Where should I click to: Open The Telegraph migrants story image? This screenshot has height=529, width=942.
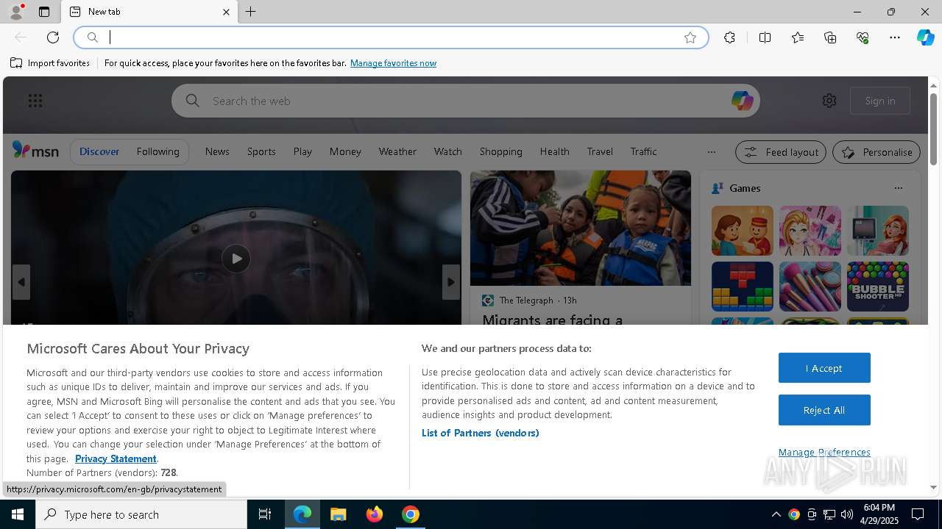(x=581, y=228)
